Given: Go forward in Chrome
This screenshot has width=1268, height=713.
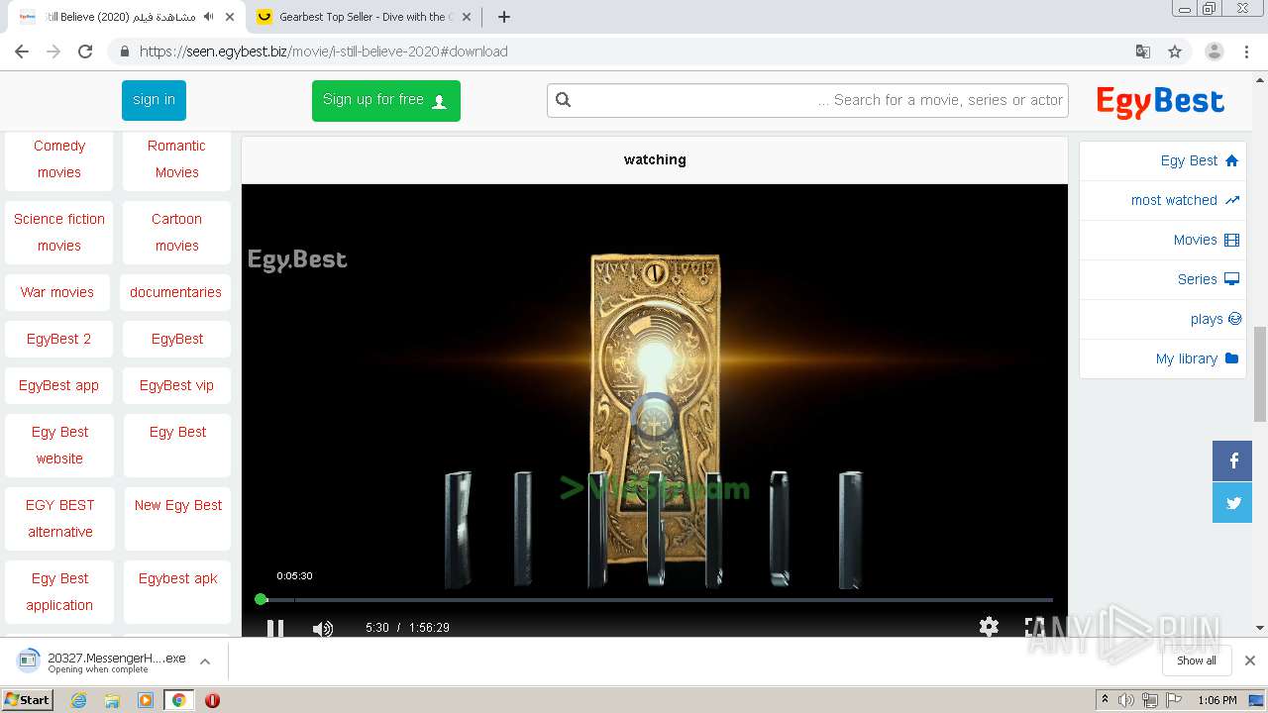Looking at the screenshot, I should [x=53, y=51].
